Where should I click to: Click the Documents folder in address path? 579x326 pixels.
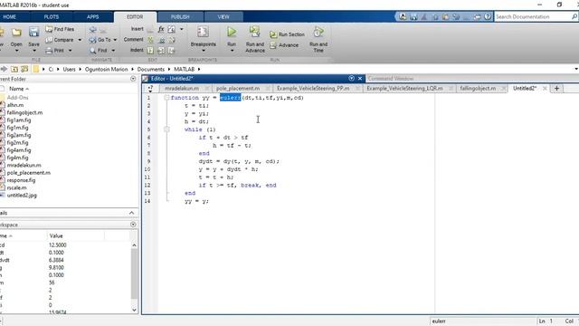pos(151,69)
